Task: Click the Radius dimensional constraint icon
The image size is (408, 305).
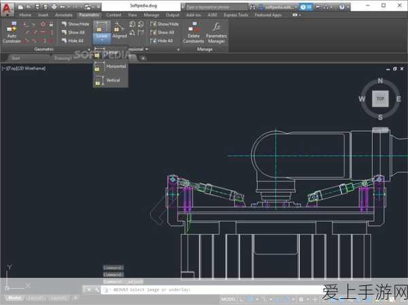Action: click(132, 24)
